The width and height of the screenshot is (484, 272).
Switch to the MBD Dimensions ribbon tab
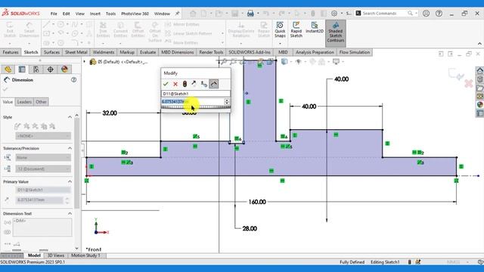178,52
